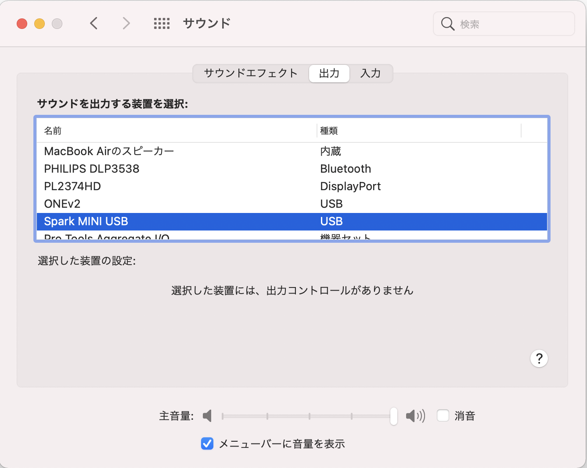Image resolution: width=587 pixels, height=468 pixels.
Task: Show all preferences grid icon
Action: tap(162, 23)
